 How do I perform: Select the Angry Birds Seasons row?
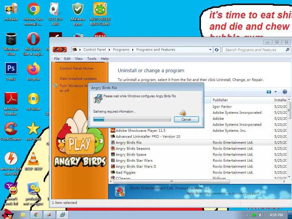[x=198, y=148]
